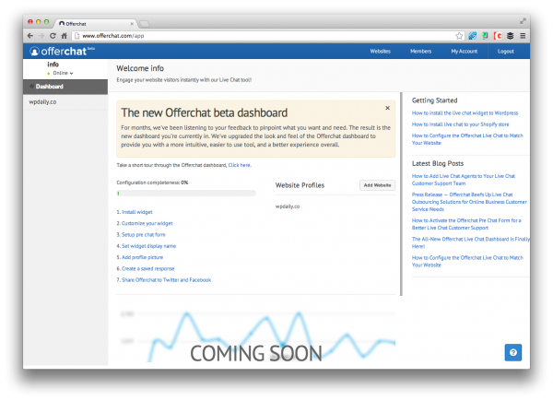Open Add profile picture step
553x401 pixels.
pos(142,257)
